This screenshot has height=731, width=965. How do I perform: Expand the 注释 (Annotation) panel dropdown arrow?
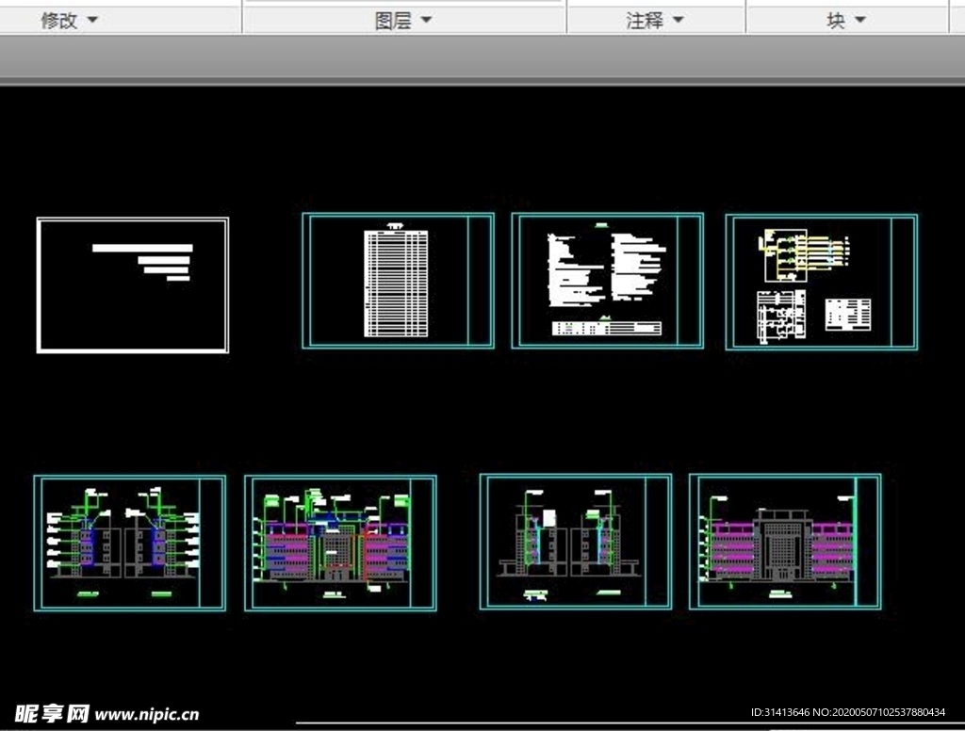pos(677,20)
